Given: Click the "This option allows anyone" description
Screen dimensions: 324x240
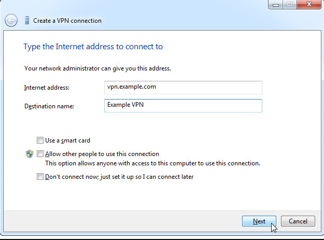Looking at the screenshot, I should click(x=152, y=163).
